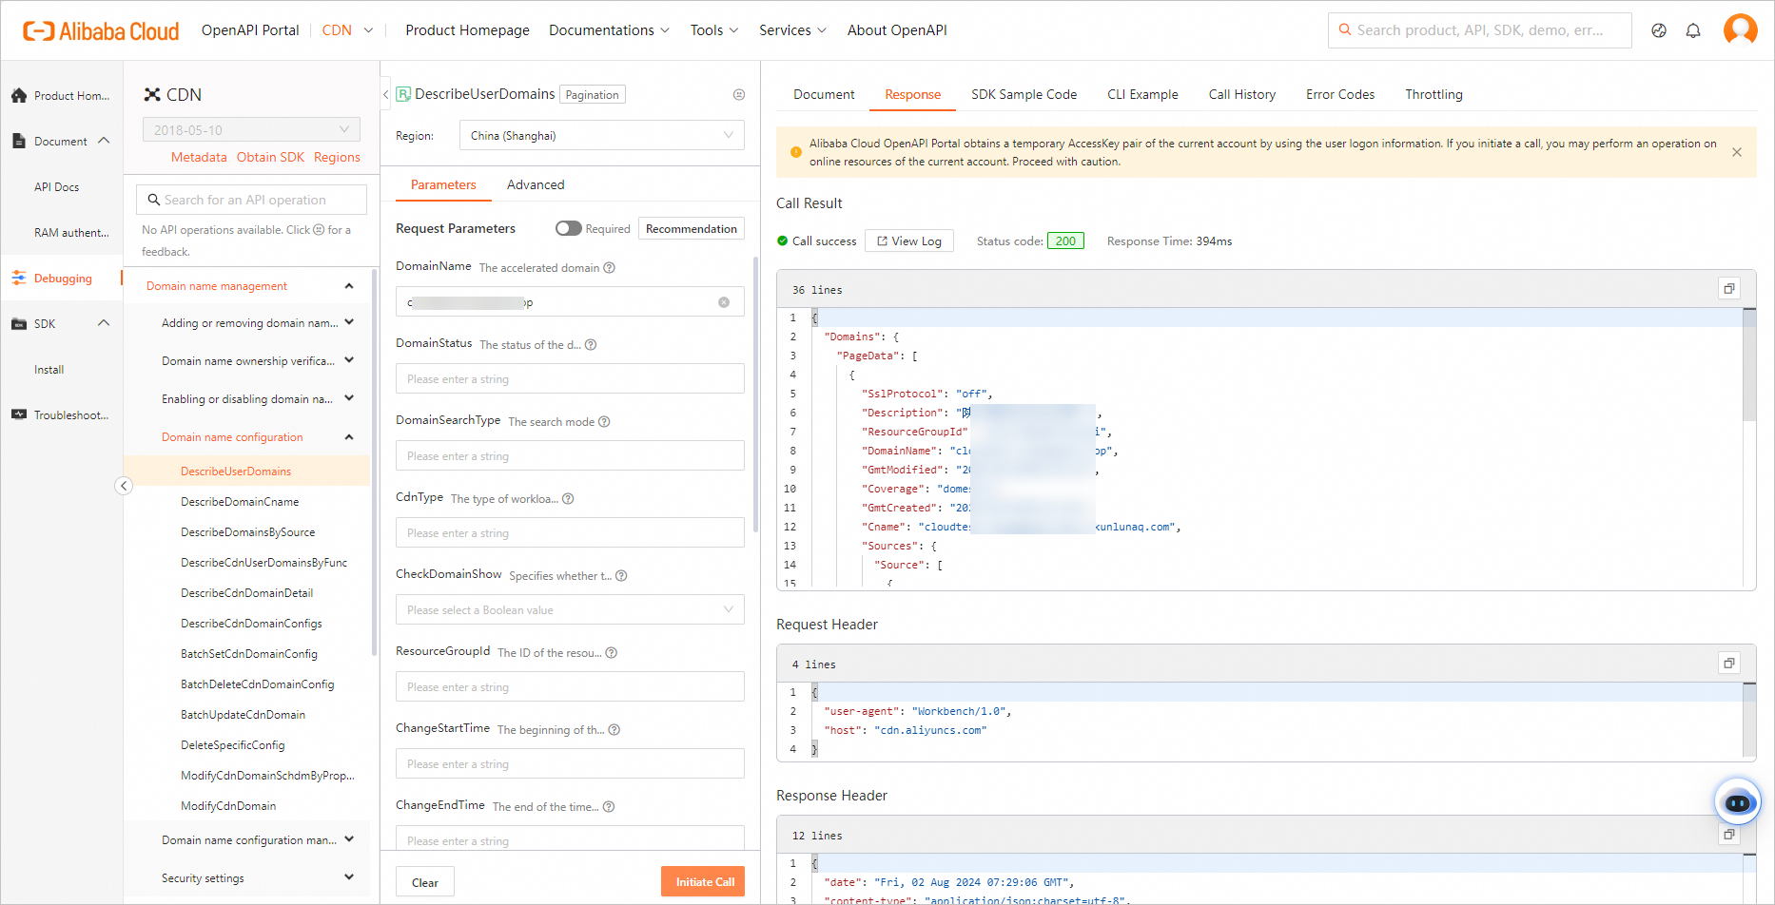Click the Call Result code scrollbar
The height and width of the screenshot is (905, 1775).
pos(1749,366)
